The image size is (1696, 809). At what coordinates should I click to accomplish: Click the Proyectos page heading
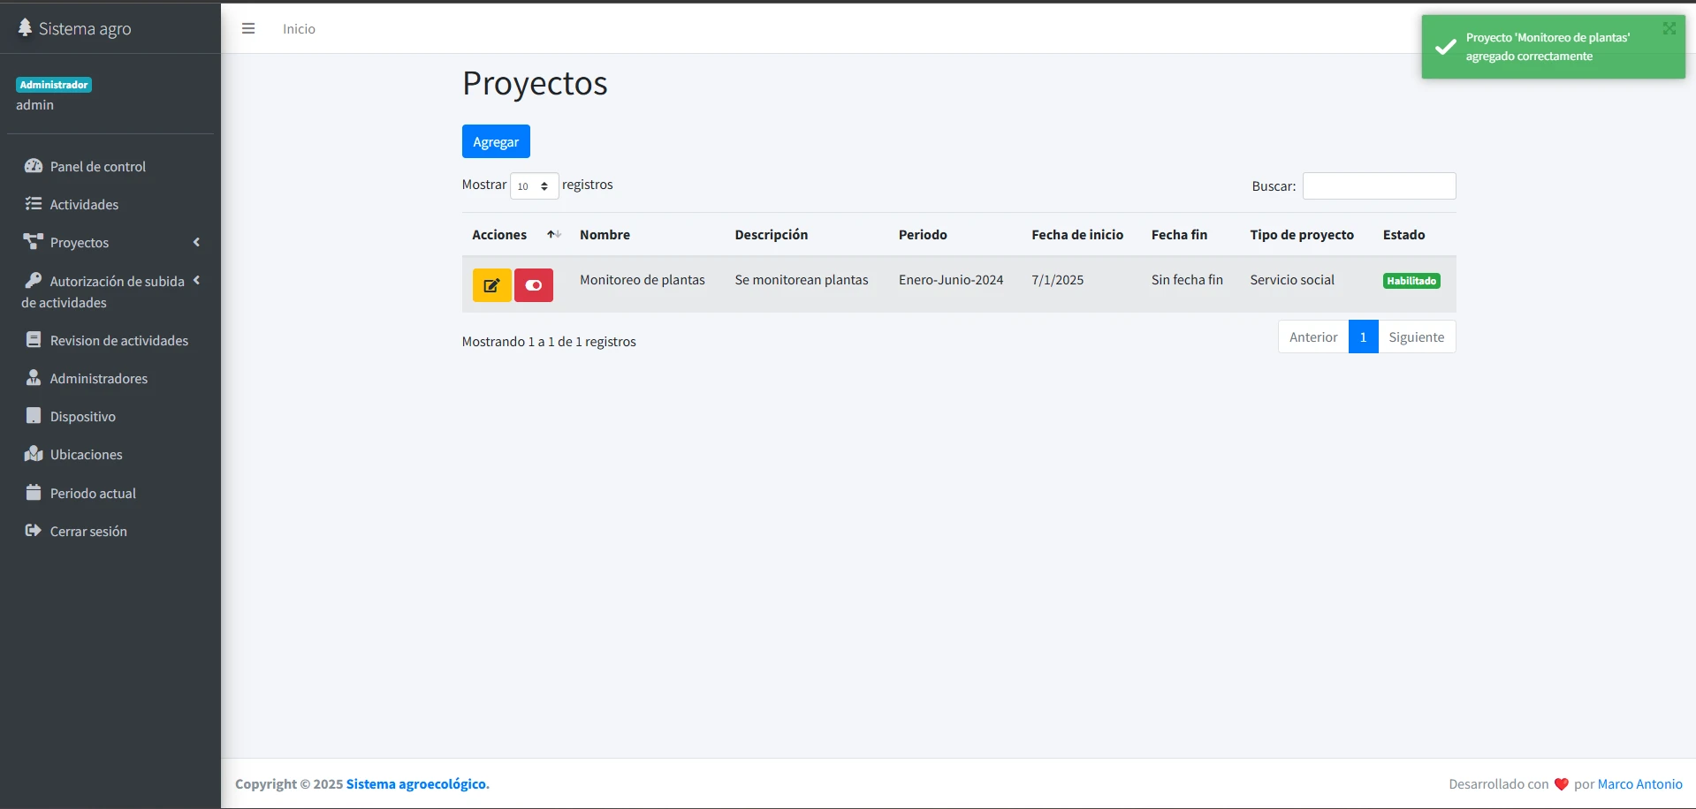pyautogui.click(x=535, y=83)
